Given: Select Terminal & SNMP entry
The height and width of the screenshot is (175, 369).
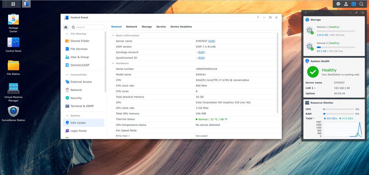Looking at the screenshot, I should (x=83, y=106).
